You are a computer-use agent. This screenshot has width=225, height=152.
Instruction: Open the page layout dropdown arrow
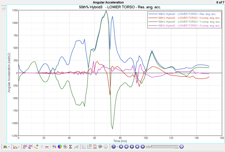(x=117, y=147)
